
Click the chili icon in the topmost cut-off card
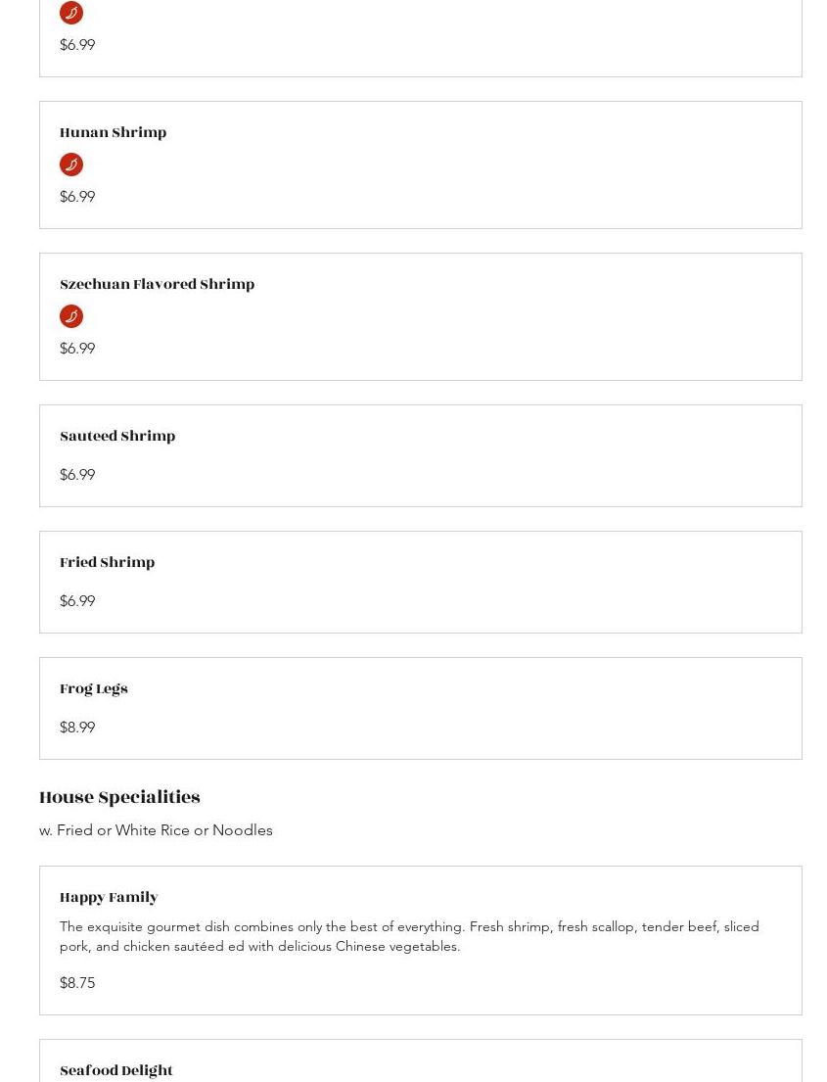click(x=71, y=13)
